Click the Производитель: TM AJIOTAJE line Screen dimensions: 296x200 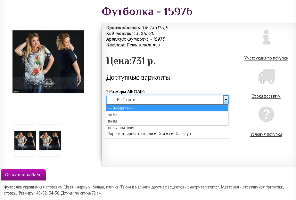tap(137, 28)
